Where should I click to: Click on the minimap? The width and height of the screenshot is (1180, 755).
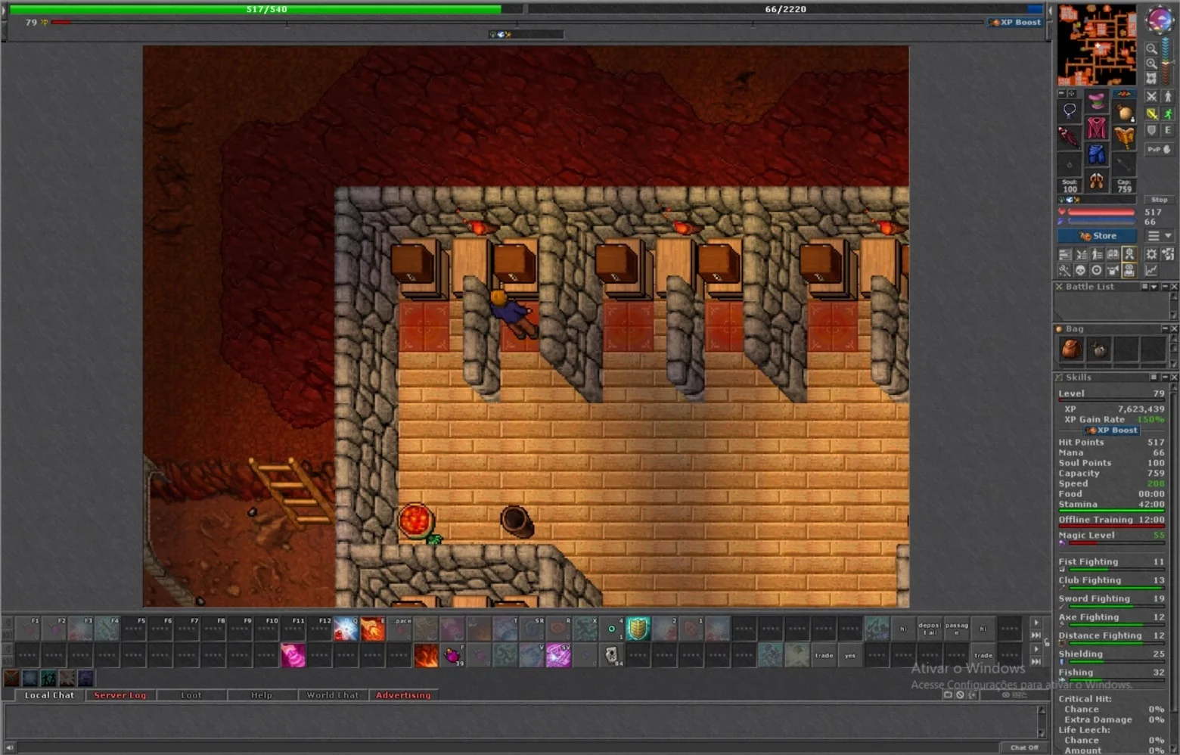1097,45
